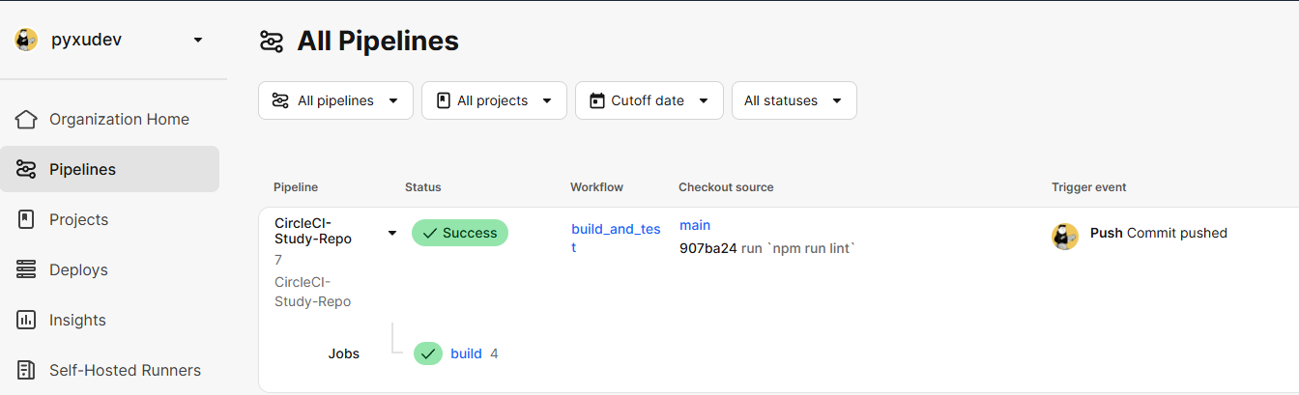Open the All projects filter dropdown
The image size is (1299, 395).
point(494,100)
